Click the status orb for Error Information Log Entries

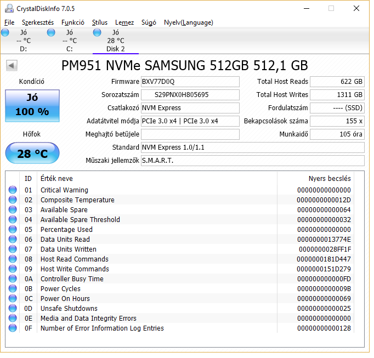click(x=13, y=328)
